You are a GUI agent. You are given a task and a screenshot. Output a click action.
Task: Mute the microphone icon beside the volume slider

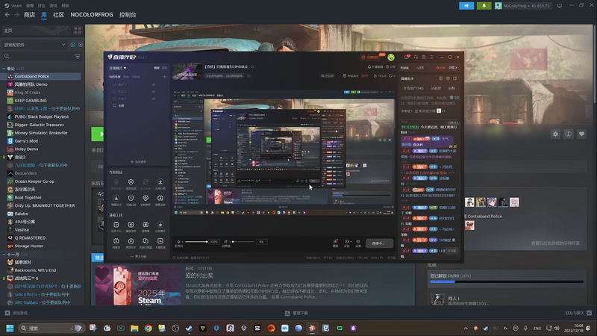tap(178, 241)
